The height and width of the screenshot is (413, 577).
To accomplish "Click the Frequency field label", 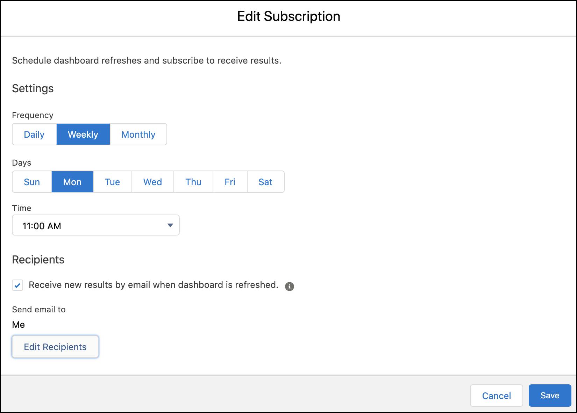I will coord(33,115).
